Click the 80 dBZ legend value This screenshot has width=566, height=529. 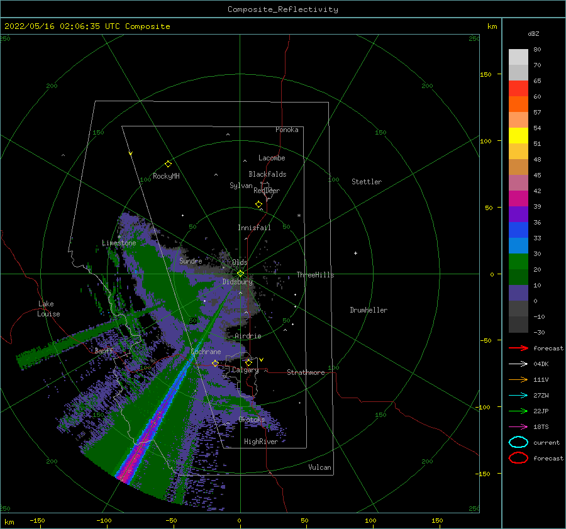pyautogui.click(x=537, y=50)
